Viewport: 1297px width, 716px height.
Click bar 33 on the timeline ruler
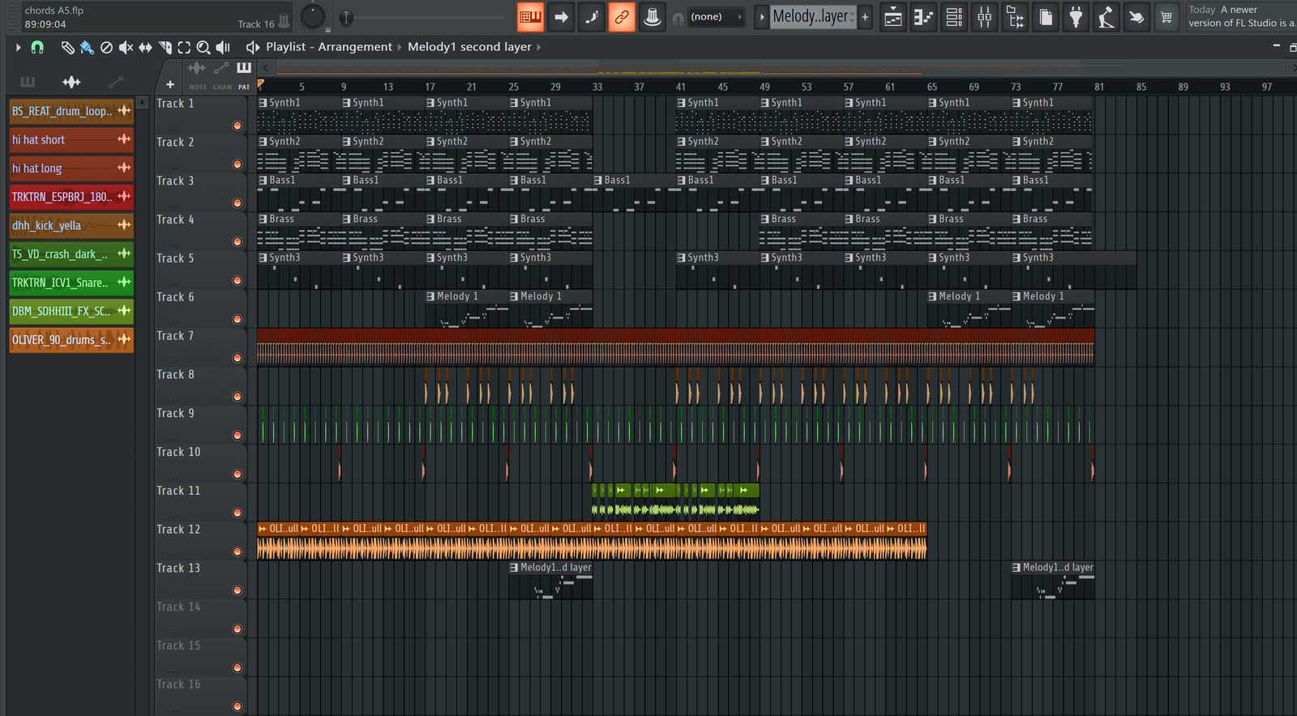[x=597, y=87]
